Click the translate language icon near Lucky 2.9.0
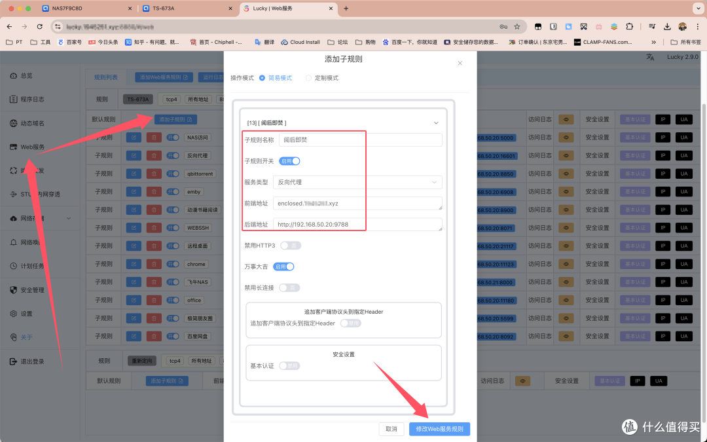The width and height of the screenshot is (707, 442). 650,57
